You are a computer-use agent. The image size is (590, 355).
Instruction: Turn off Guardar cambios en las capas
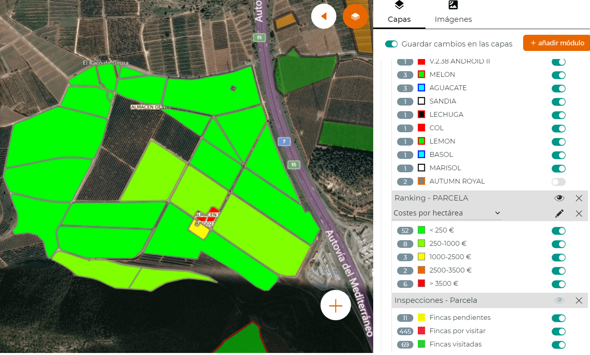click(x=391, y=44)
